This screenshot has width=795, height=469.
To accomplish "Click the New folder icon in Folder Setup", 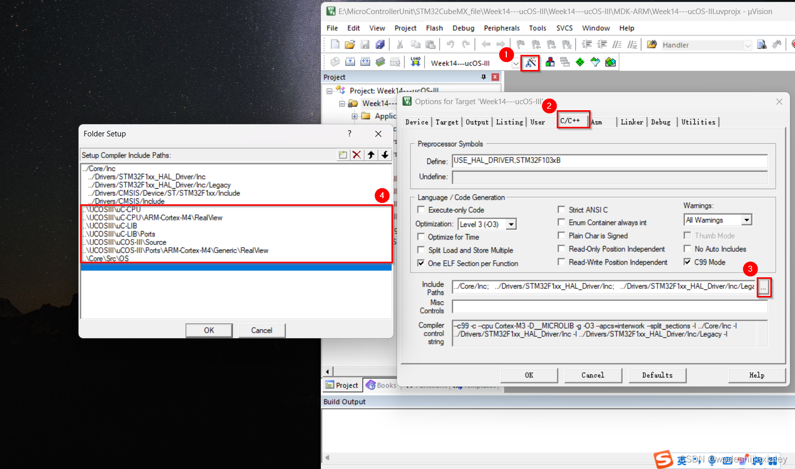I will pyautogui.click(x=343, y=155).
